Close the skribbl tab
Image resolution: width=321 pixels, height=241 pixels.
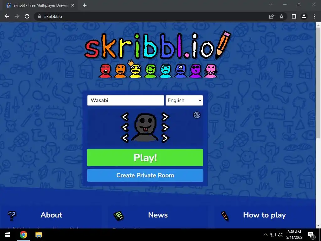73,5
